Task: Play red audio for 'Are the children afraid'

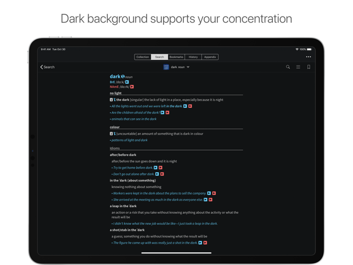Action: pyautogui.click(x=167, y=113)
